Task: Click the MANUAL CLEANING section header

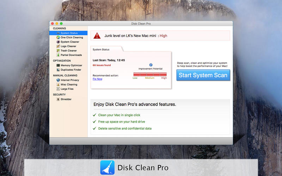Action: [x=65, y=75]
